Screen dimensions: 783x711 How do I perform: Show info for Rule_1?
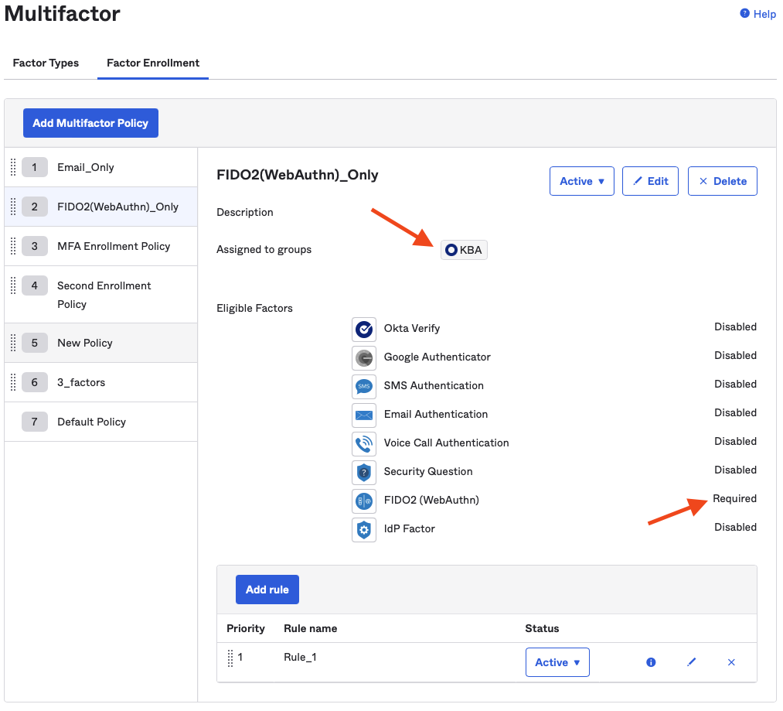(651, 662)
